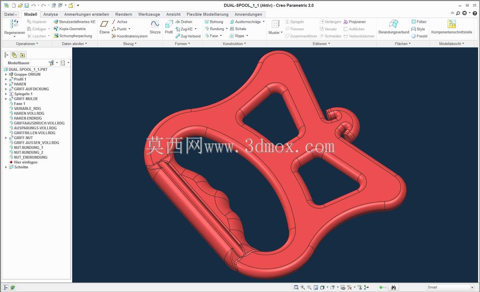This screenshot has width=480, height=292.
Task: Create a Koordinatensystem
Action: point(130,36)
